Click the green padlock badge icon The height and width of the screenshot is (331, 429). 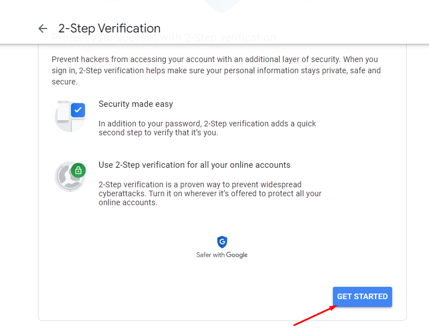(x=78, y=171)
